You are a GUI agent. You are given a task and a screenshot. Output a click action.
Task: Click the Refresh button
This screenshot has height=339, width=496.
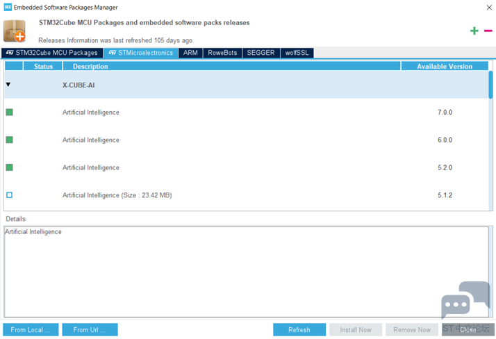coord(299,329)
